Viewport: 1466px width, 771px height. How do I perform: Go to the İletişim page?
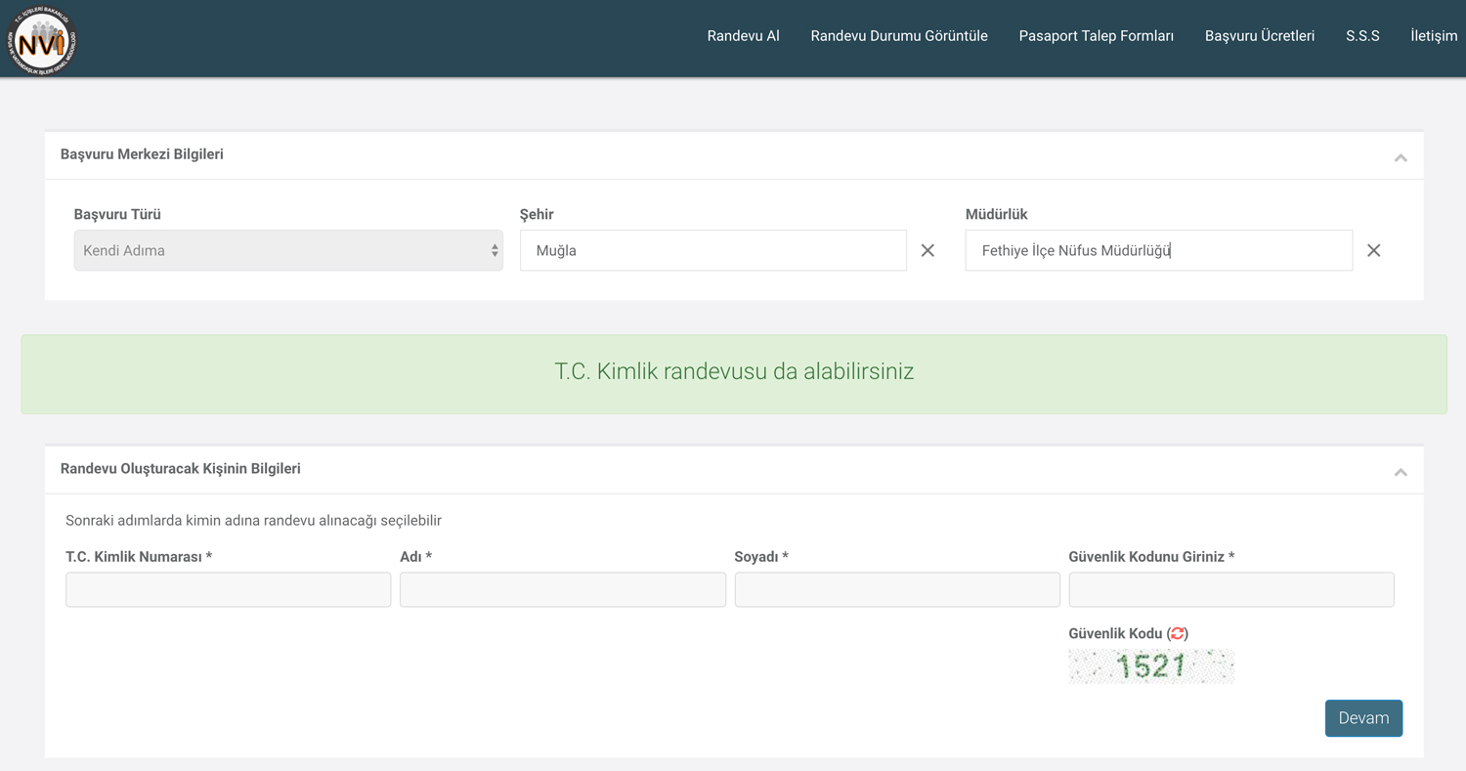coord(1434,36)
